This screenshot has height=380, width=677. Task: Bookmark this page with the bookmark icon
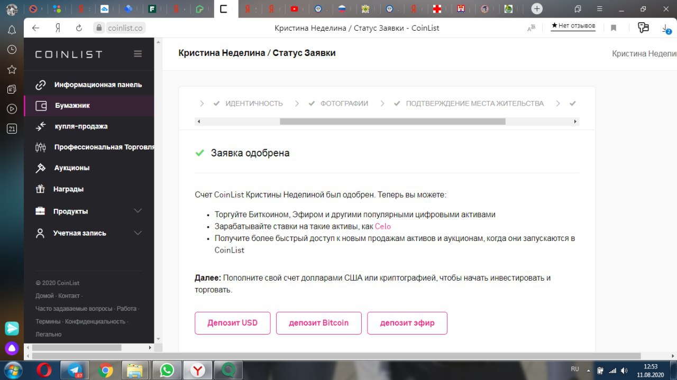pos(614,28)
